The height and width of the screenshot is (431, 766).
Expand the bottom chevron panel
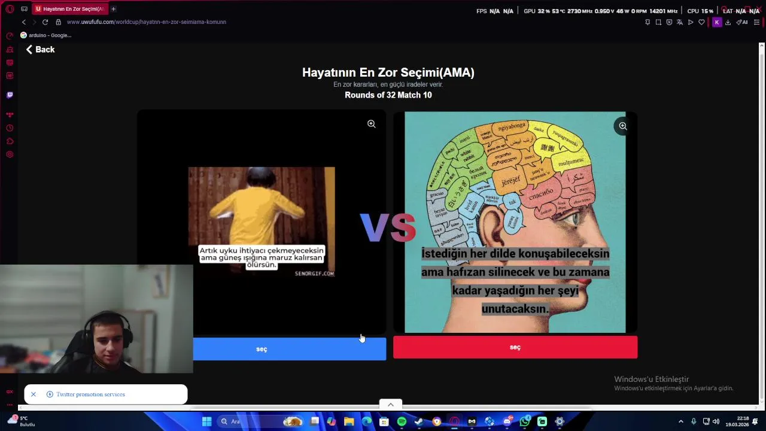pos(391,405)
